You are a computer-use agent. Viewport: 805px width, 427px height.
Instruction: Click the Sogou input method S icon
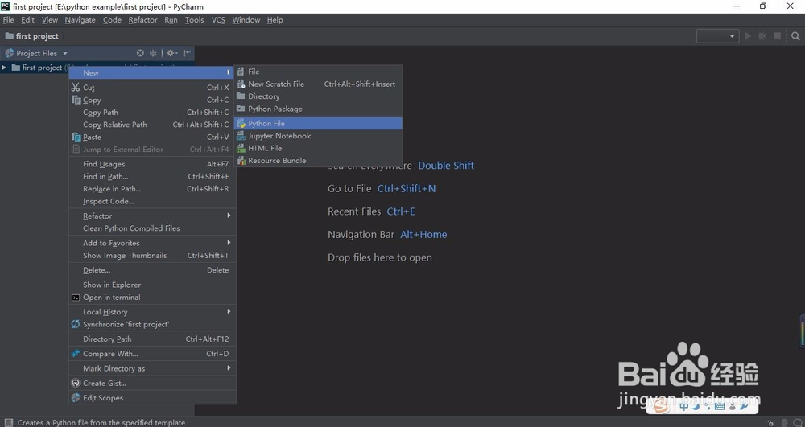(x=660, y=407)
